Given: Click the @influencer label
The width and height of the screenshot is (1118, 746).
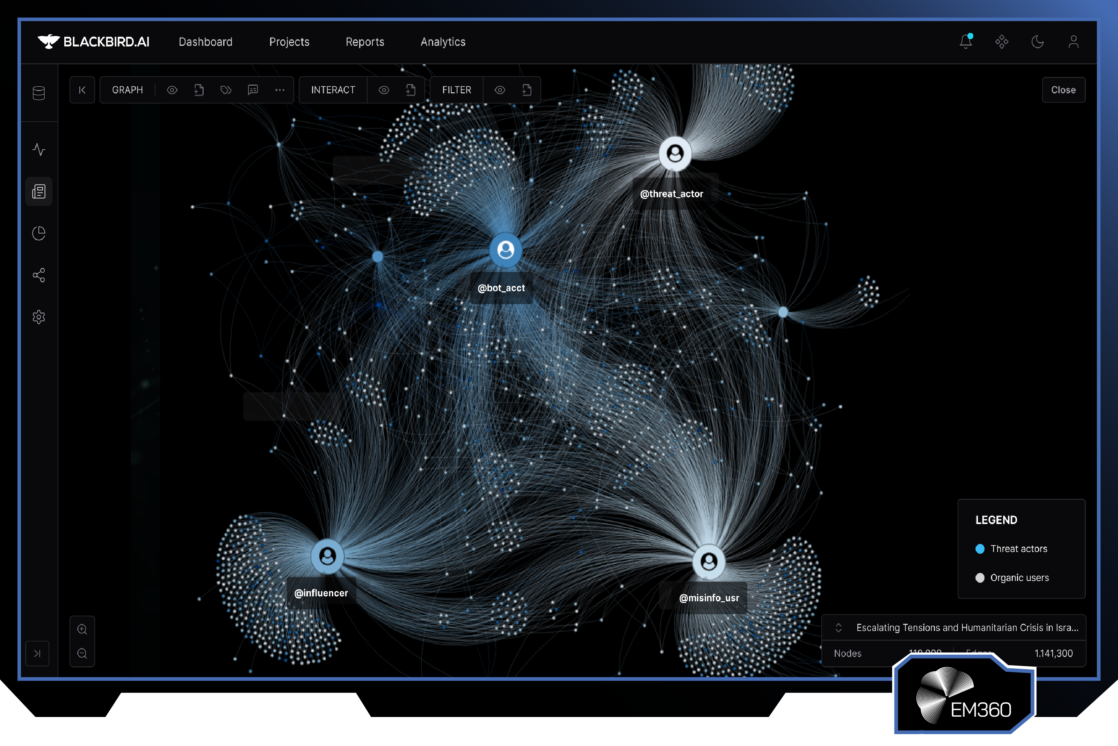Looking at the screenshot, I should [x=321, y=593].
